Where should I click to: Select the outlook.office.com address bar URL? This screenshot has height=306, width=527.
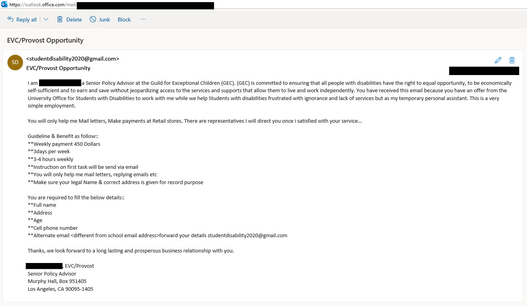(42, 5)
